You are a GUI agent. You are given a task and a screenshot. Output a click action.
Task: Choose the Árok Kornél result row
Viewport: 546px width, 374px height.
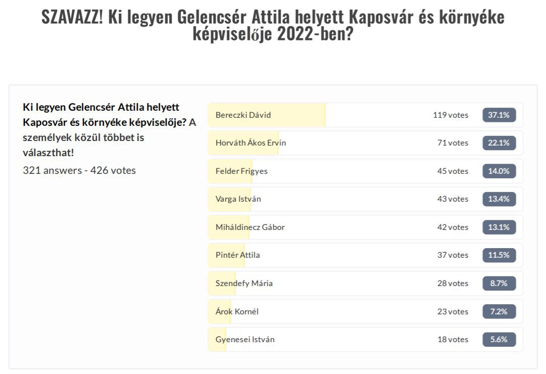click(365, 312)
